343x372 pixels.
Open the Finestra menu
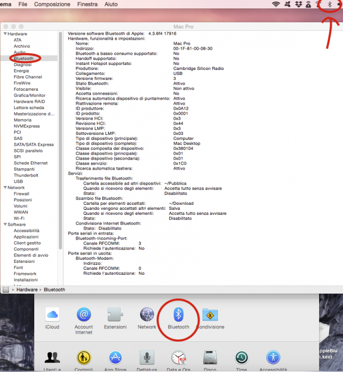(x=87, y=4)
